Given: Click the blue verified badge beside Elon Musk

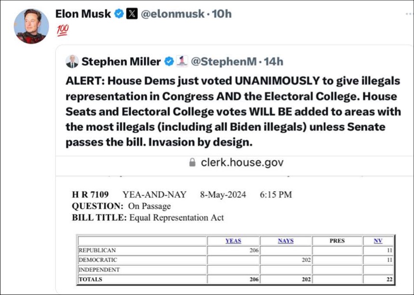Looking at the screenshot, I should [120, 13].
